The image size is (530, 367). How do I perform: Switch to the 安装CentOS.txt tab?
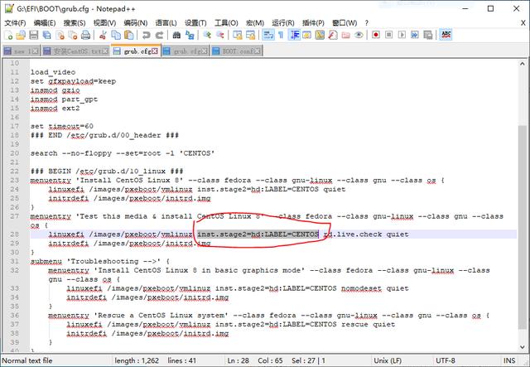pyautogui.click(x=75, y=51)
